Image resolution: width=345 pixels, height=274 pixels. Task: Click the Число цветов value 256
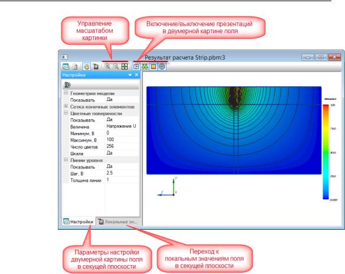(122, 146)
